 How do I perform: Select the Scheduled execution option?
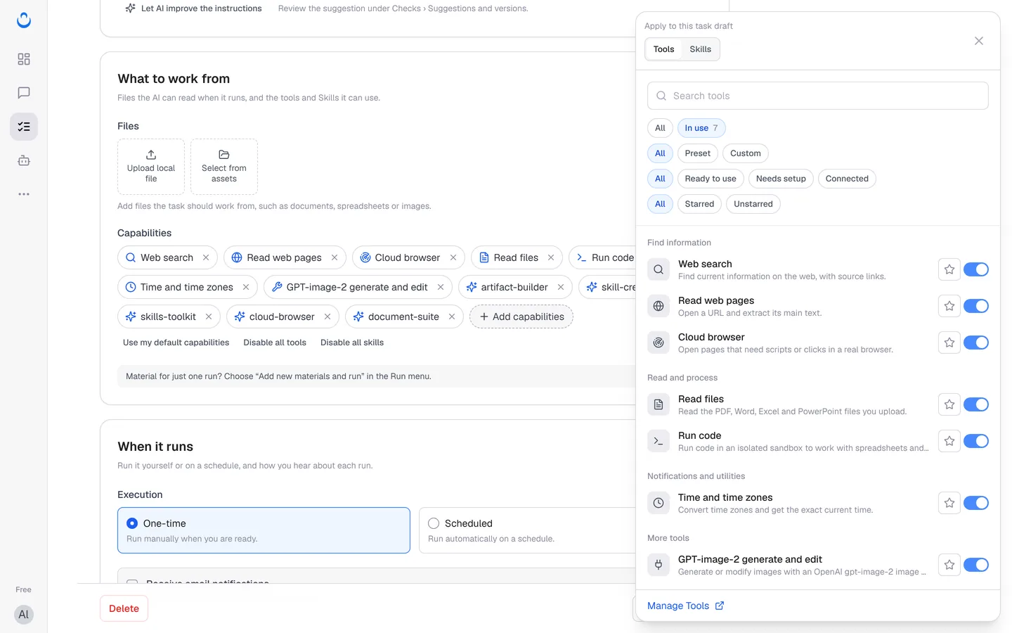(x=527, y=530)
